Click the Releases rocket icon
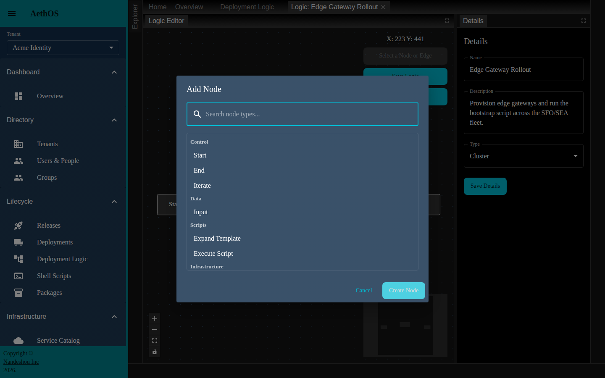Screen dimensions: 605x378 pyautogui.click(x=18, y=226)
